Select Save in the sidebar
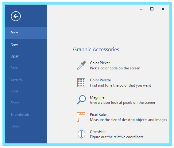174x148 pixels. (26, 68)
